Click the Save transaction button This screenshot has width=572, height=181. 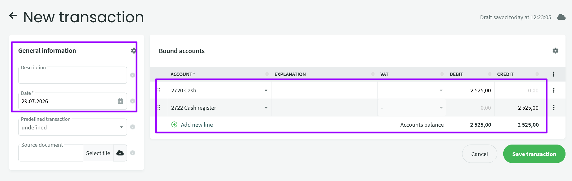tap(534, 154)
